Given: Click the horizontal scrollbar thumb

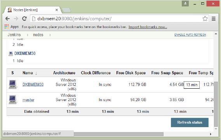Looking at the screenshot, I should [x=119, y=134].
